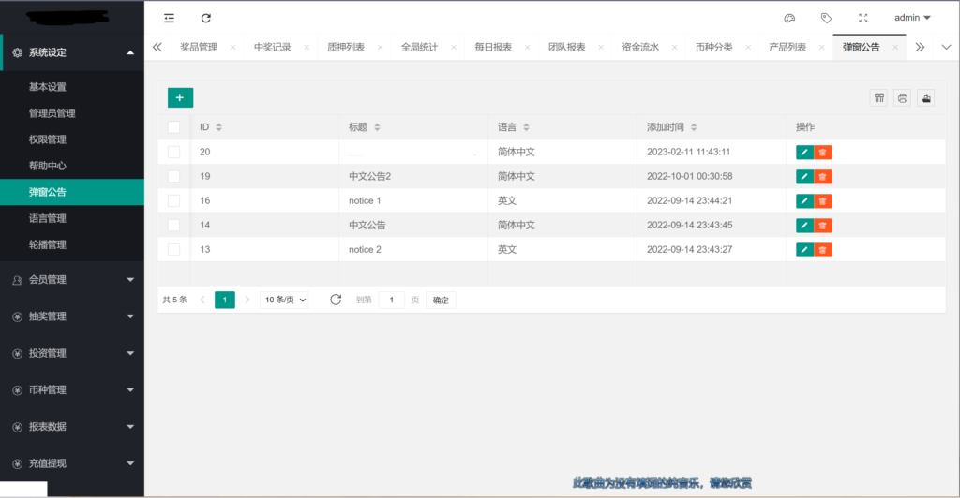Click the refresh icon in top header
This screenshot has height=498, width=960.
click(205, 18)
